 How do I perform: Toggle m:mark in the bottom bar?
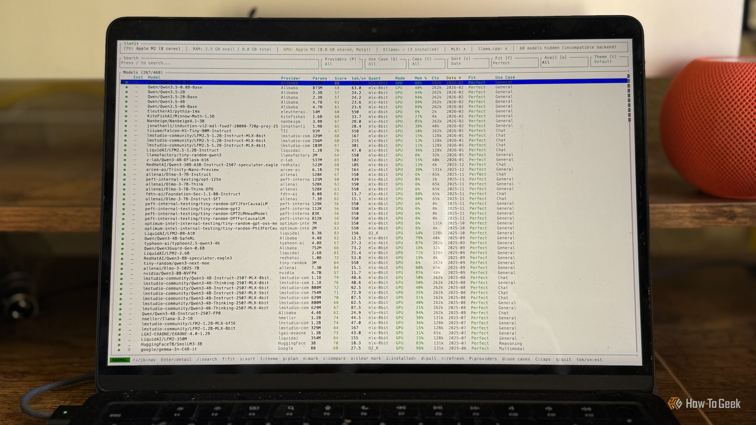point(310,359)
